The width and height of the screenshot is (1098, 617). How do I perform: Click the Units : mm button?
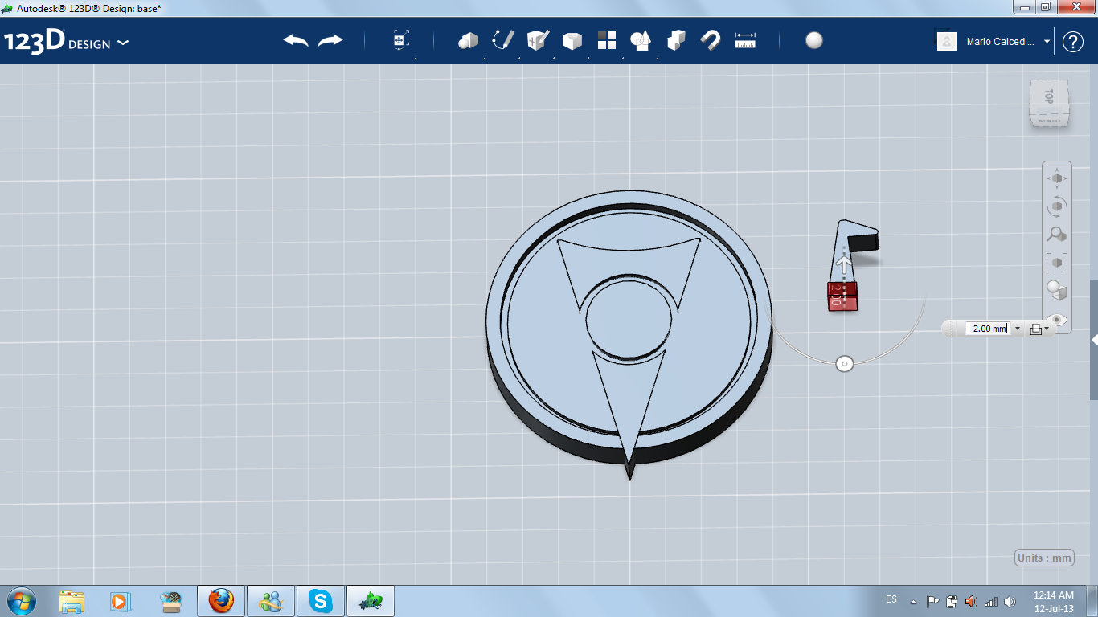(x=1044, y=558)
